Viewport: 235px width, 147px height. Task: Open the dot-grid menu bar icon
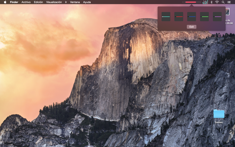205,2
